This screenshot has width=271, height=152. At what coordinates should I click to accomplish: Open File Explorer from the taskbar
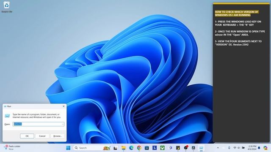[123, 148]
